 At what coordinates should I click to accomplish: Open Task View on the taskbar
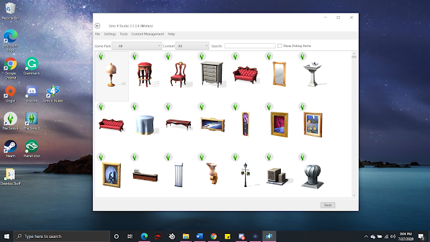pyautogui.click(x=130, y=236)
